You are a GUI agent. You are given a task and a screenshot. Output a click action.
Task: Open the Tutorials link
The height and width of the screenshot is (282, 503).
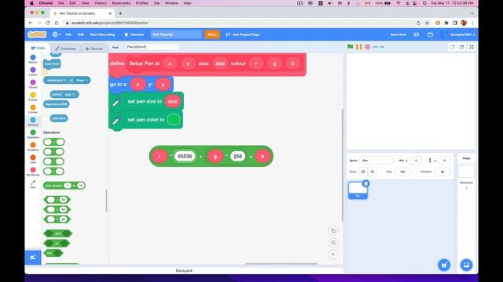point(134,34)
